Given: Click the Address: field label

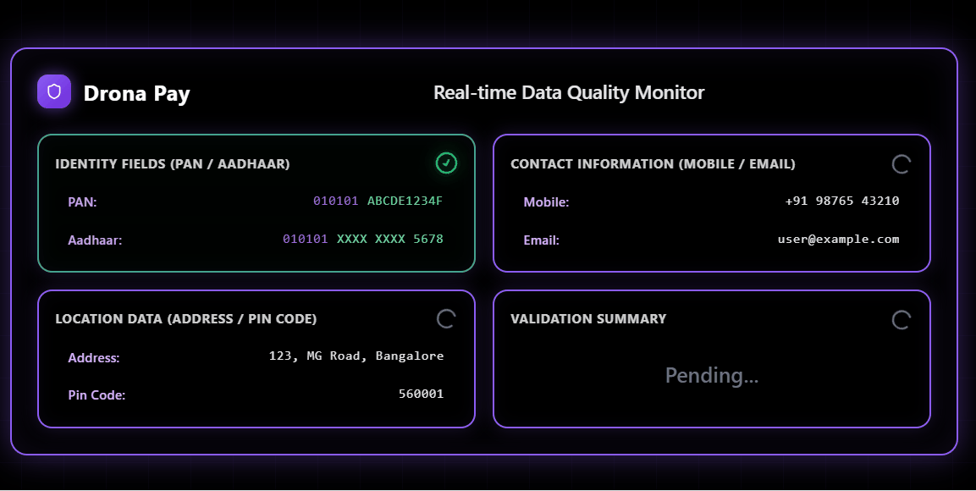Looking at the screenshot, I should click(93, 358).
